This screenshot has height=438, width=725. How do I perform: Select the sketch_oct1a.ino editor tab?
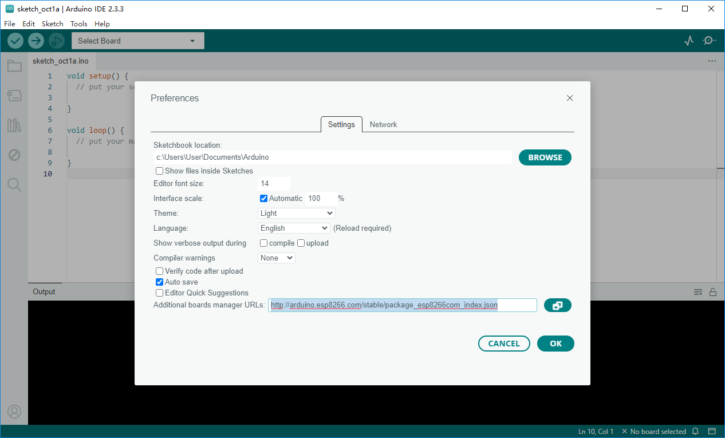61,61
